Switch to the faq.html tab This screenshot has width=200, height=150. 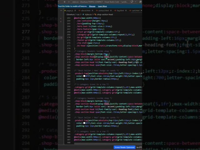click(120, 10)
